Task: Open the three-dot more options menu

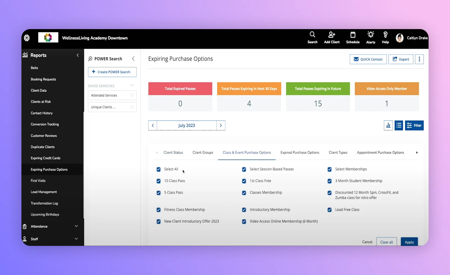Action: (x=419, y=59)
